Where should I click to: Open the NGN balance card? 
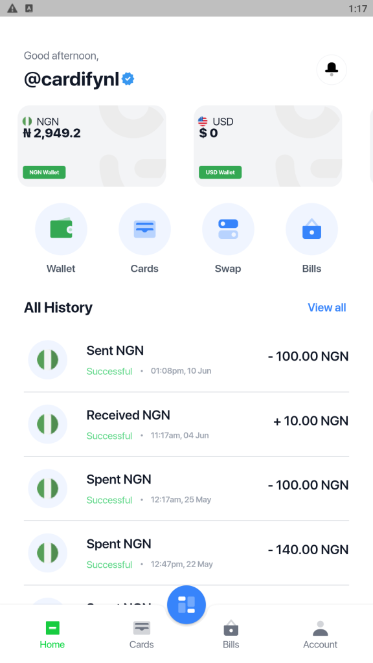pyautogui.click(x=92, y=146)
